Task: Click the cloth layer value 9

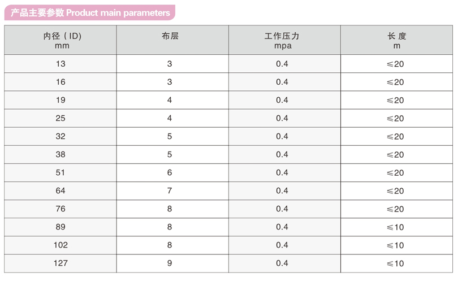Action: (170, 263)
